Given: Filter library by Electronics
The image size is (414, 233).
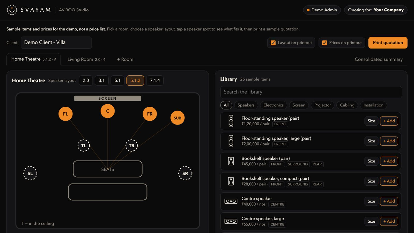Looking at the screenshot, I should pyautogui.click(x=273, y=105).
